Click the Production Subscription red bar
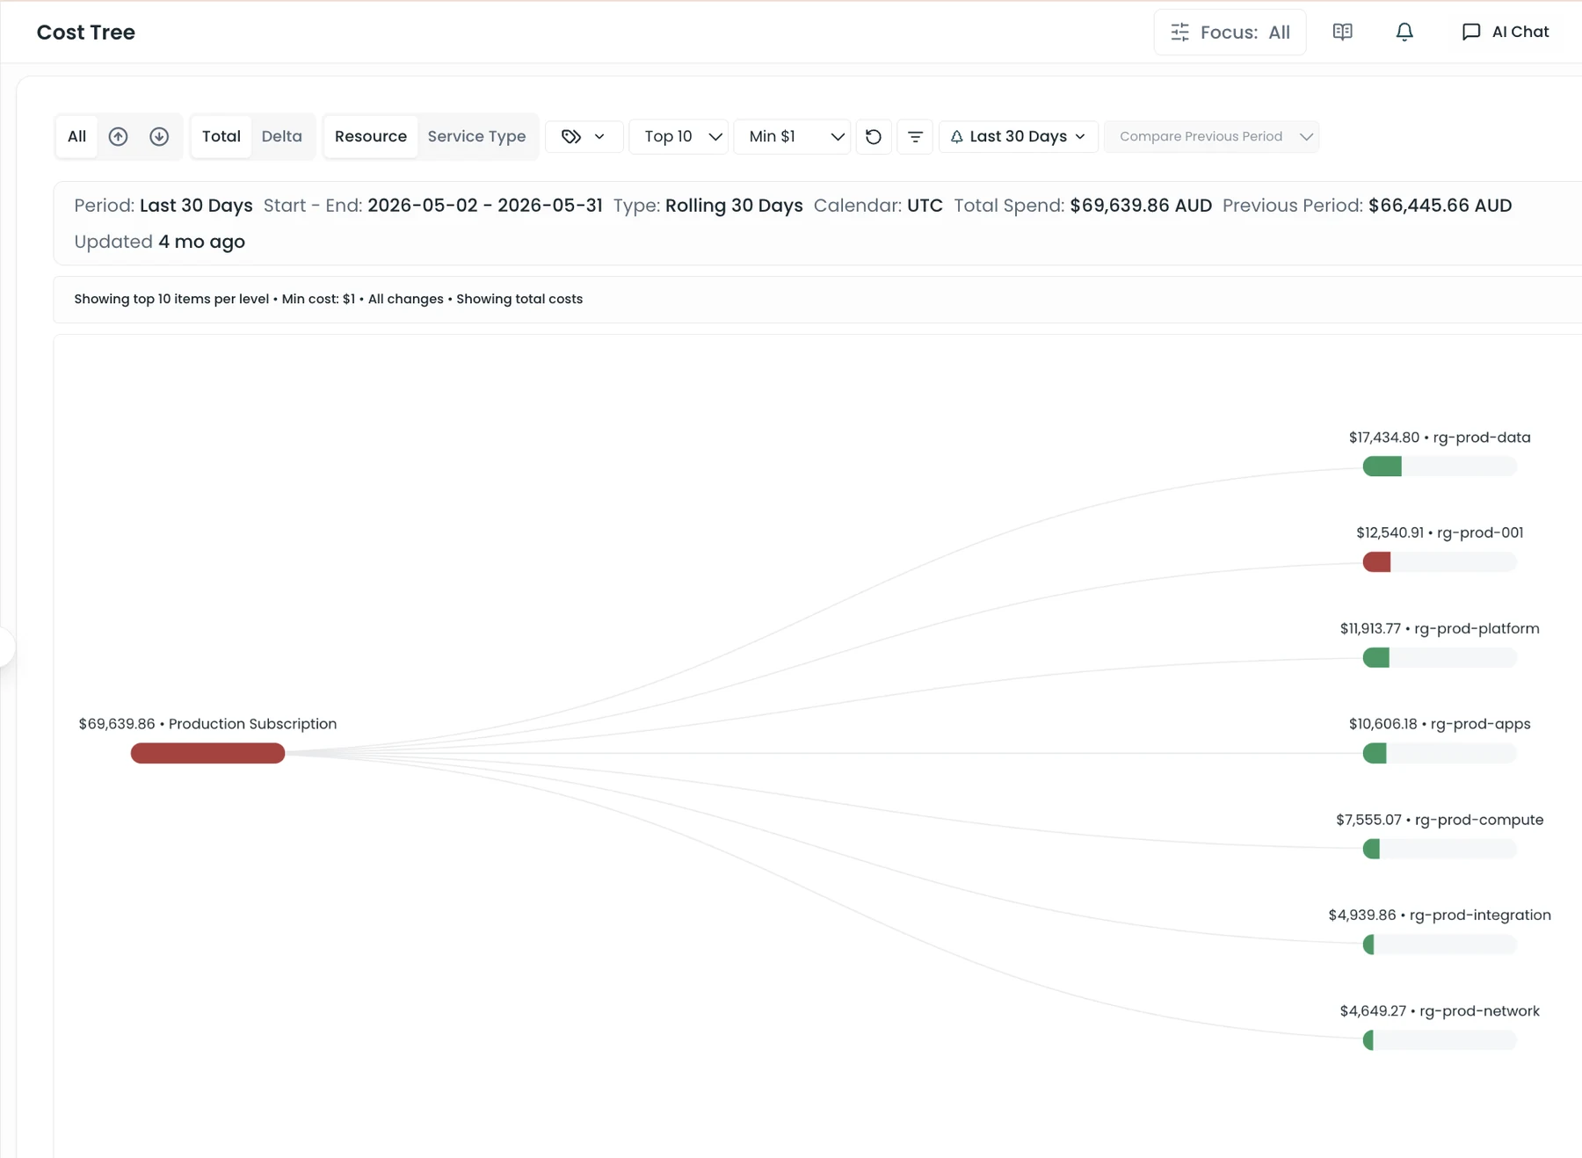Viewport: 1582px width, 1158px height. point(207,753)
